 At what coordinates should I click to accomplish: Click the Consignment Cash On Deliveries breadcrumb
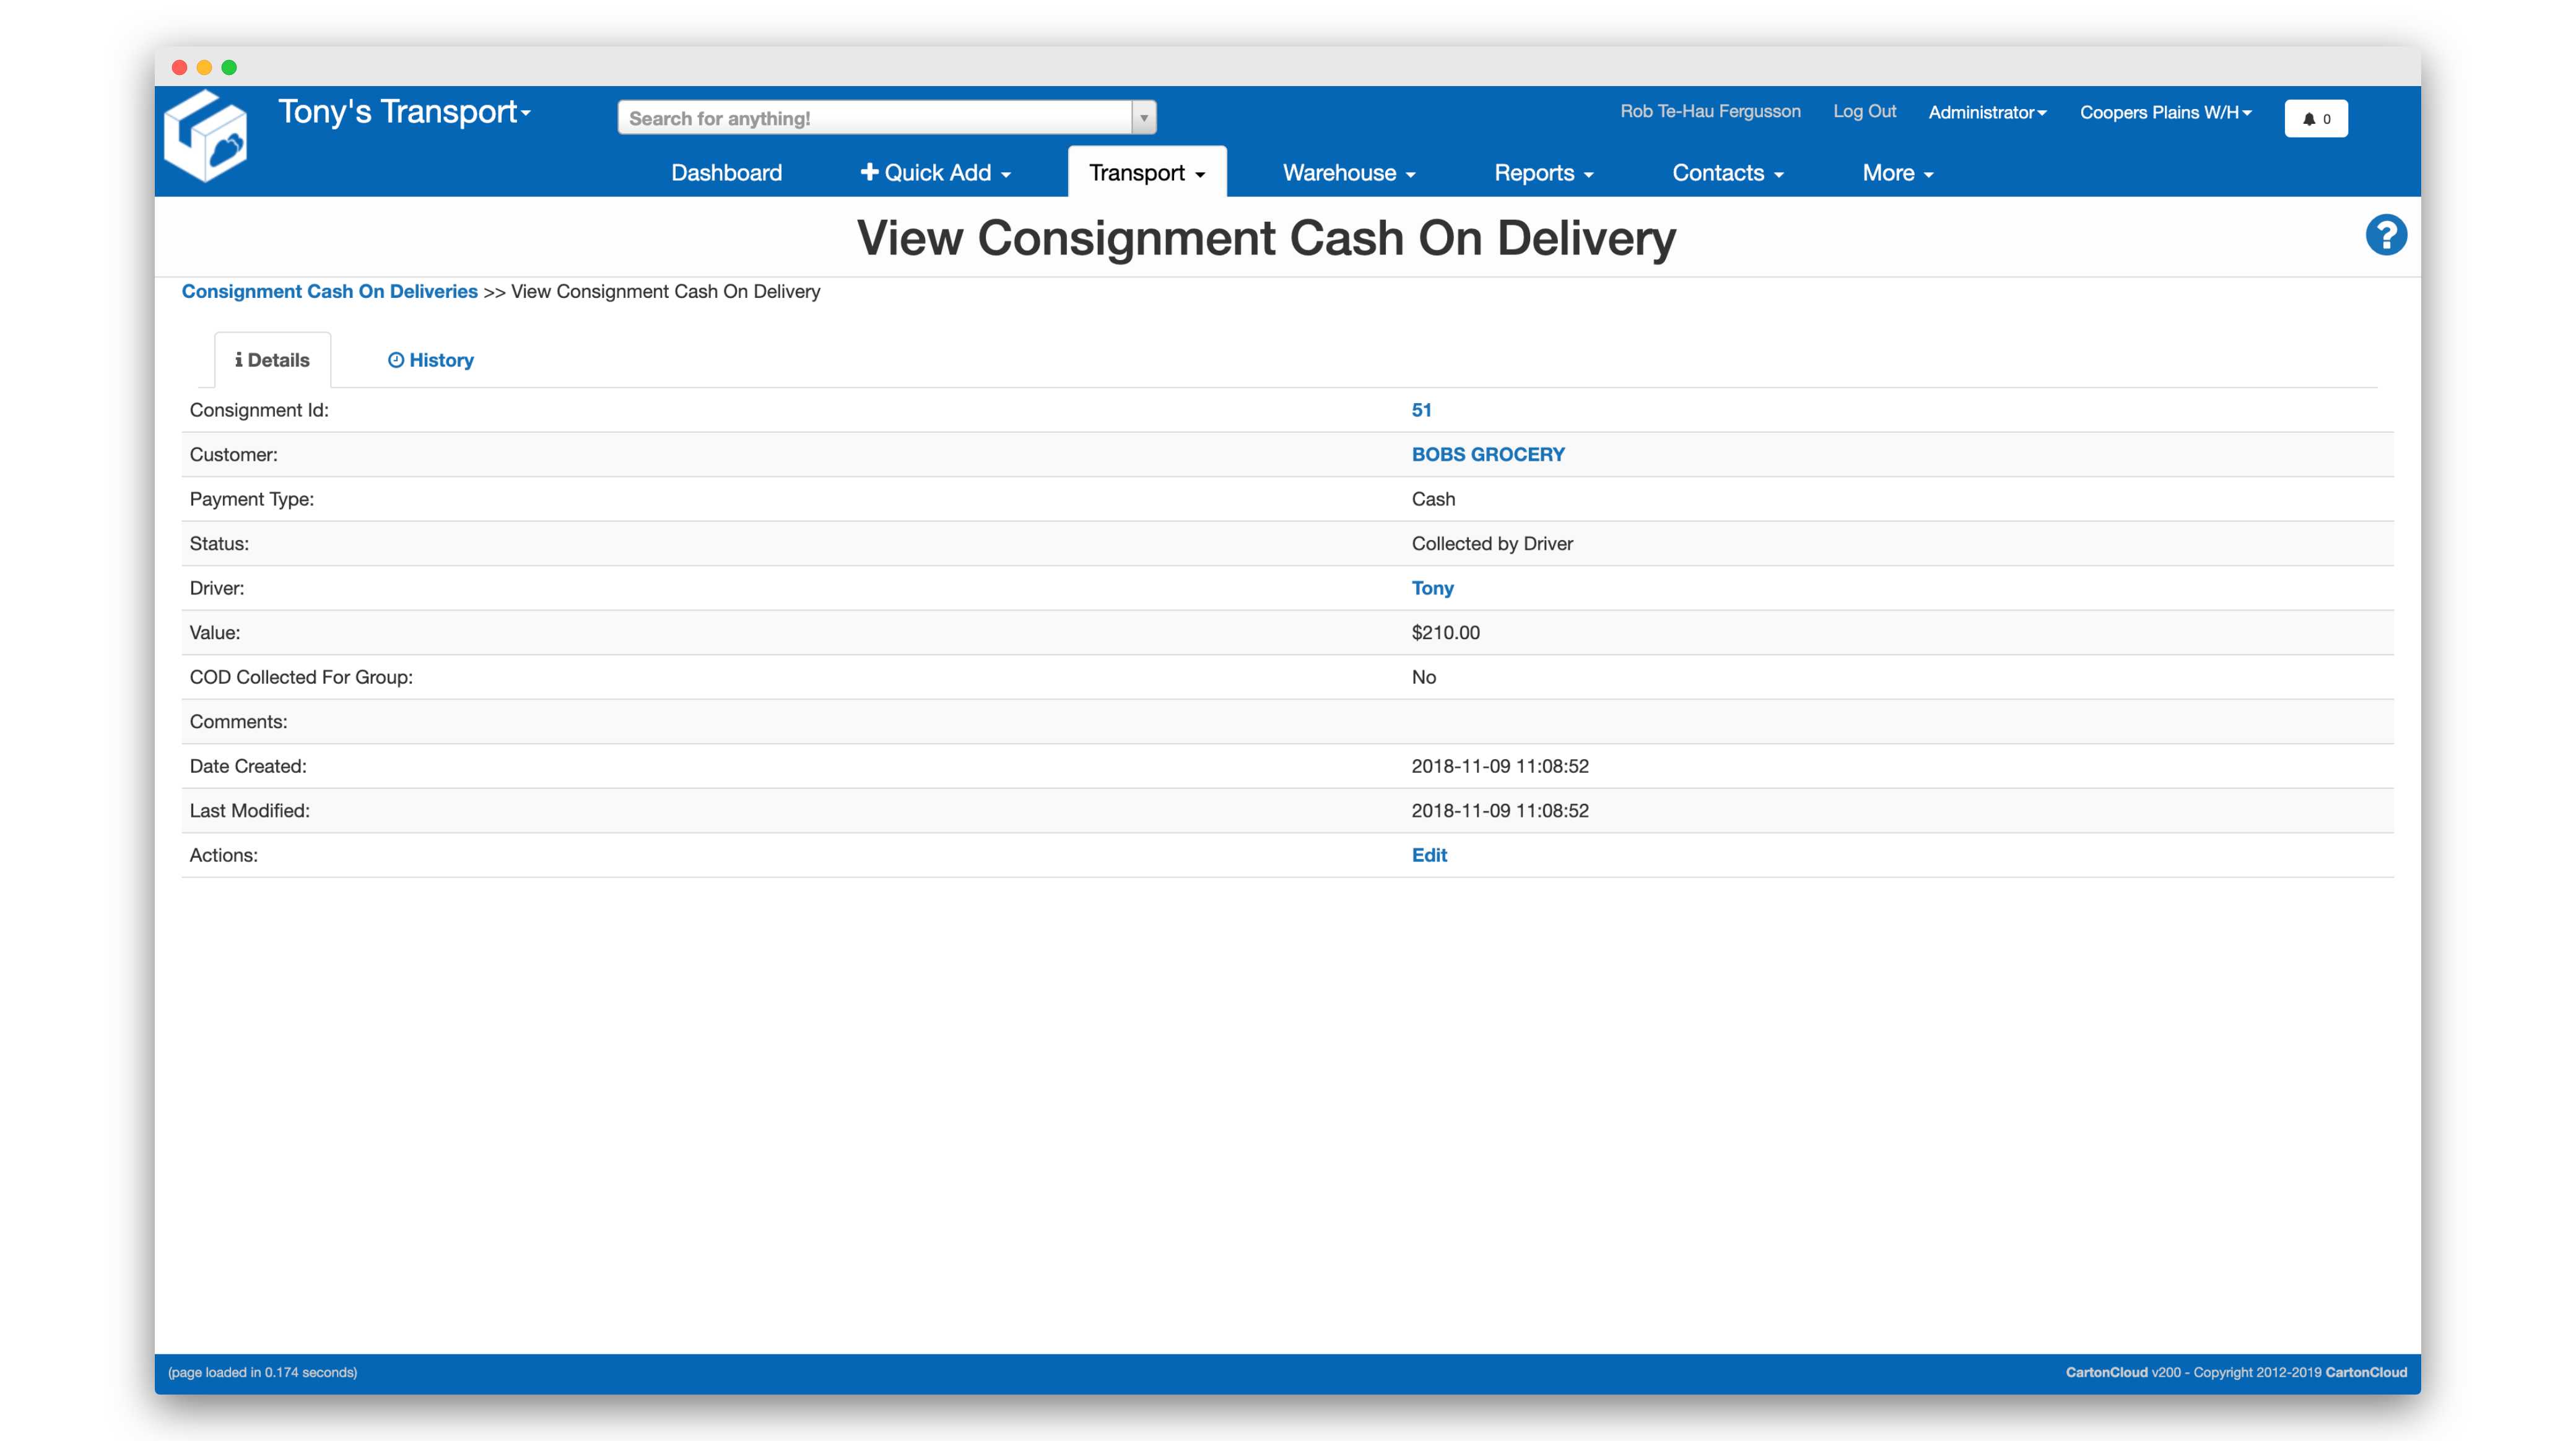[x=330, y=291]
